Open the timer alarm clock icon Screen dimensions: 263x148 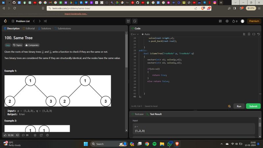128,21
